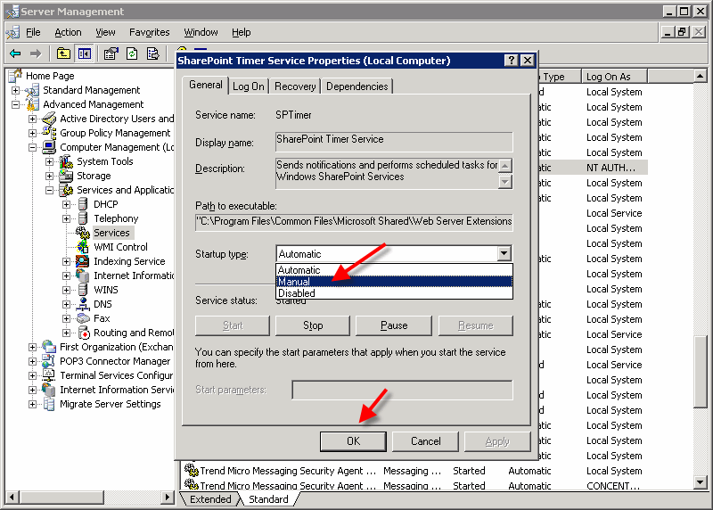Open the Window menu

coord(201,32)
